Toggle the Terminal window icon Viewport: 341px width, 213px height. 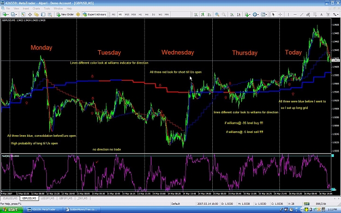coord(43,14)
